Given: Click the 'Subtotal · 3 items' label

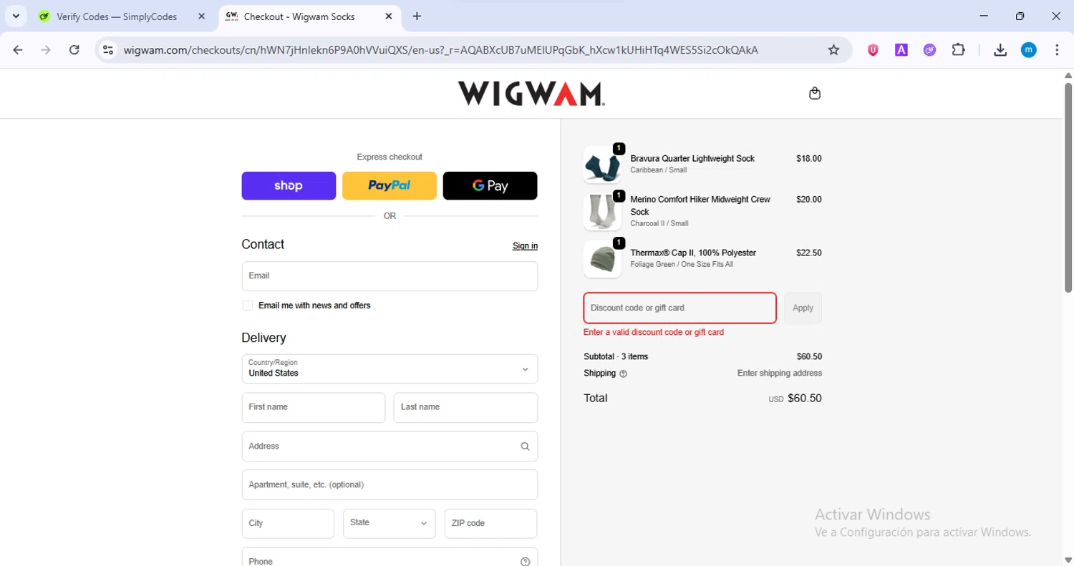Looking at the screenshot, I should pos(616,356).
